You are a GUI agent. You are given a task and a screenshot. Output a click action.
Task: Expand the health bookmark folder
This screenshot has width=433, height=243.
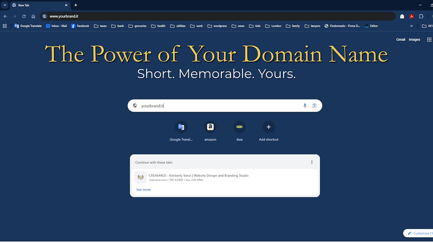[158, 26]
